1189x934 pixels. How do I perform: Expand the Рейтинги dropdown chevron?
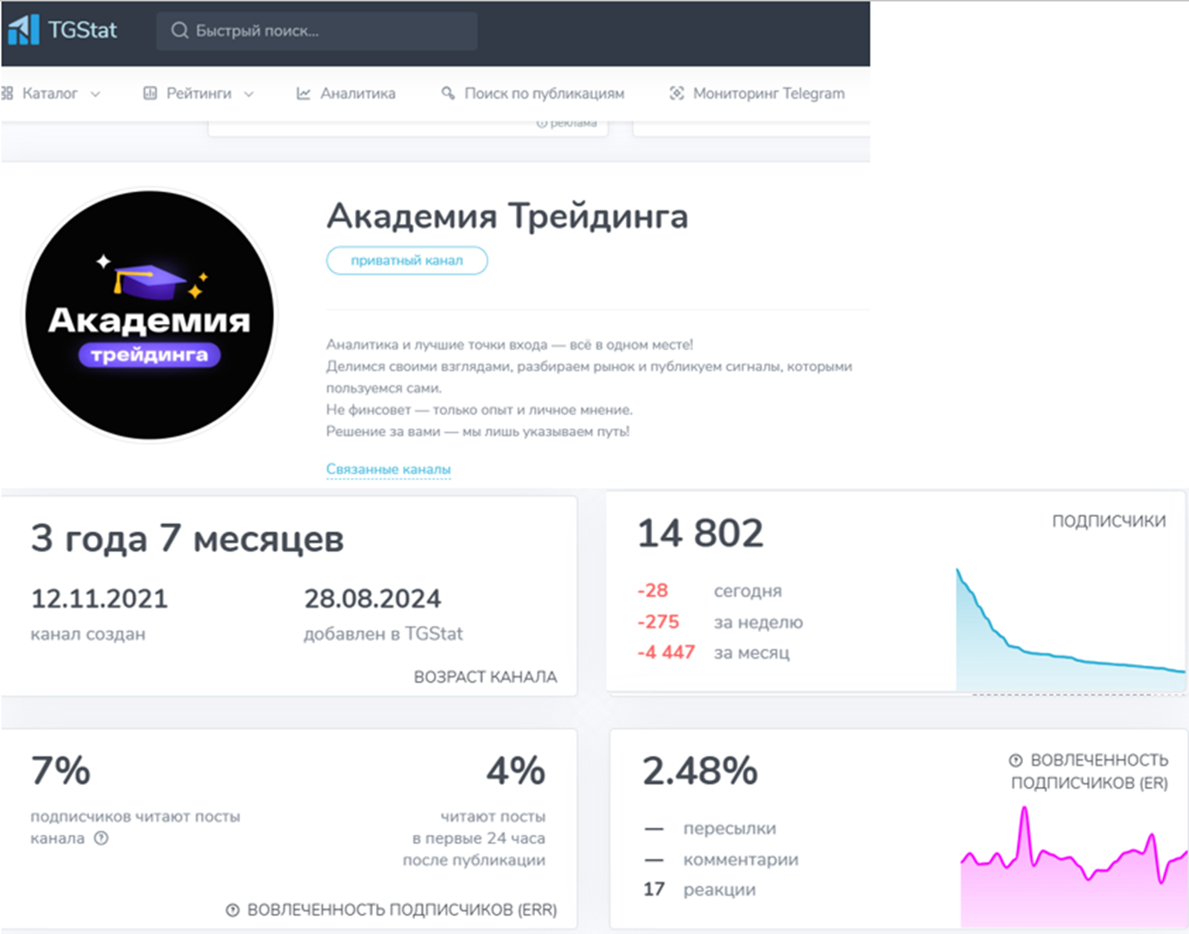click(249, 94)
